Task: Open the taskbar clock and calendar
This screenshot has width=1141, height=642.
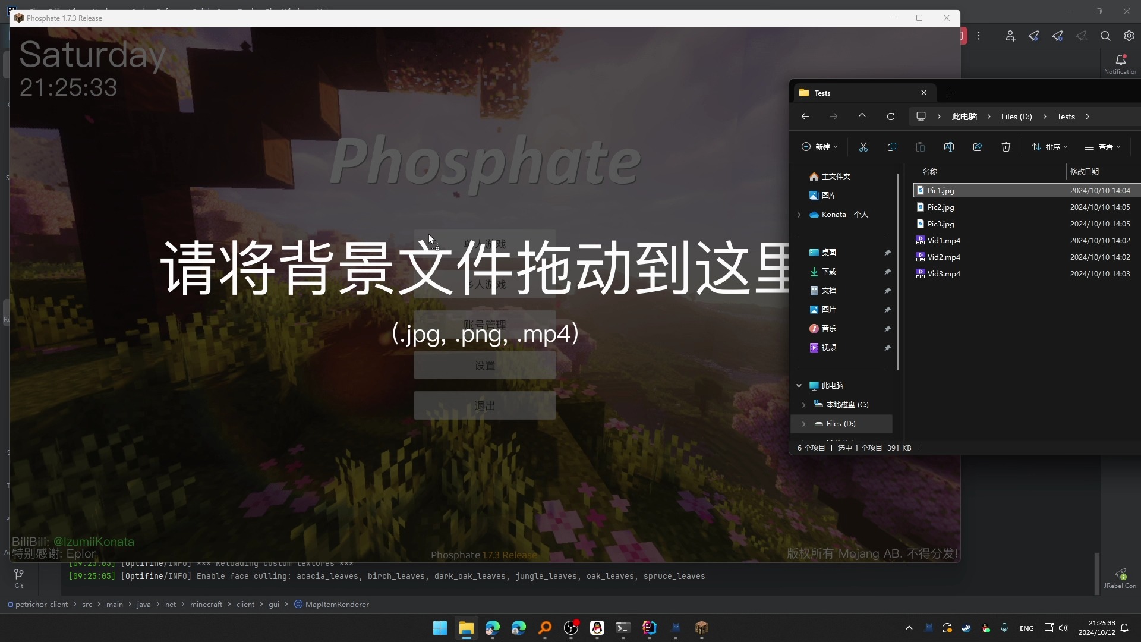Action: 1096,628
